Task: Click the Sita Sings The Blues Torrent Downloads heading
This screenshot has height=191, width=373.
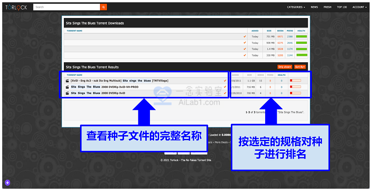Action: click(x=95, y=23)
